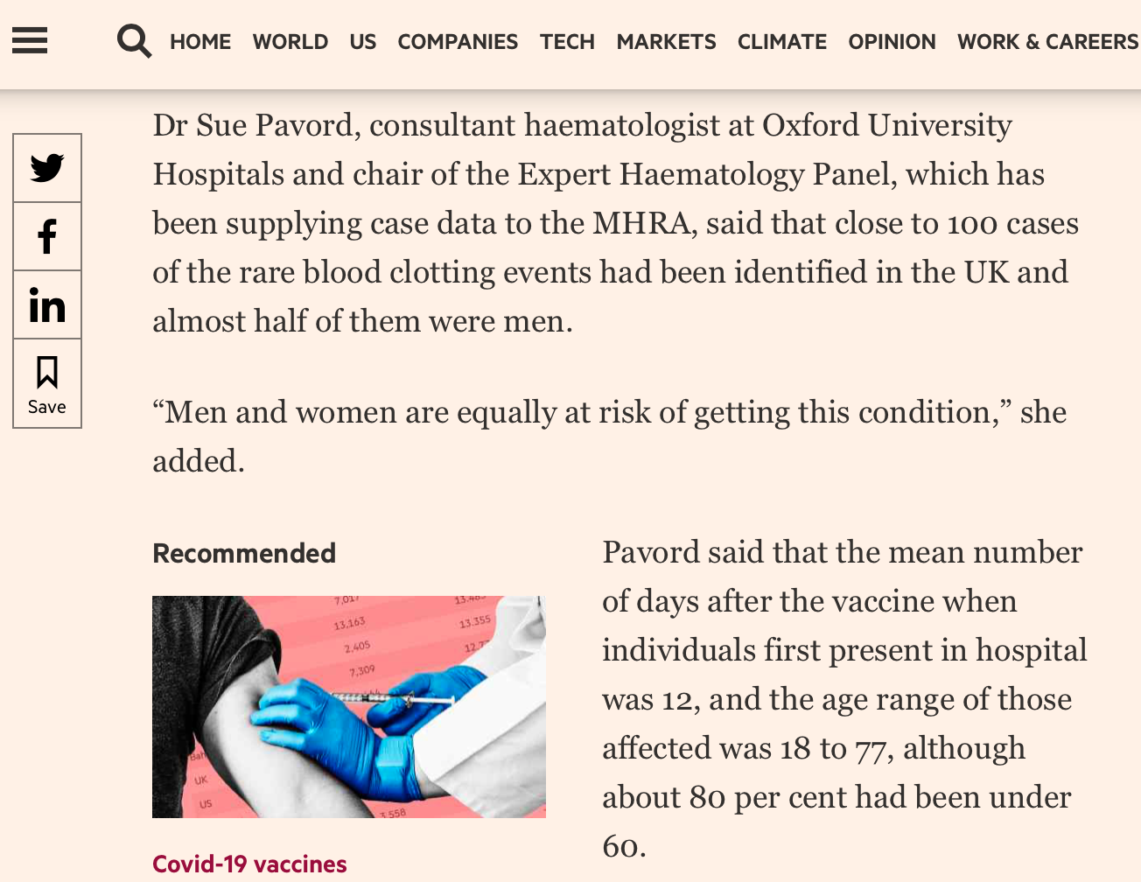Open the Companies section

click(x=458, y=42)
